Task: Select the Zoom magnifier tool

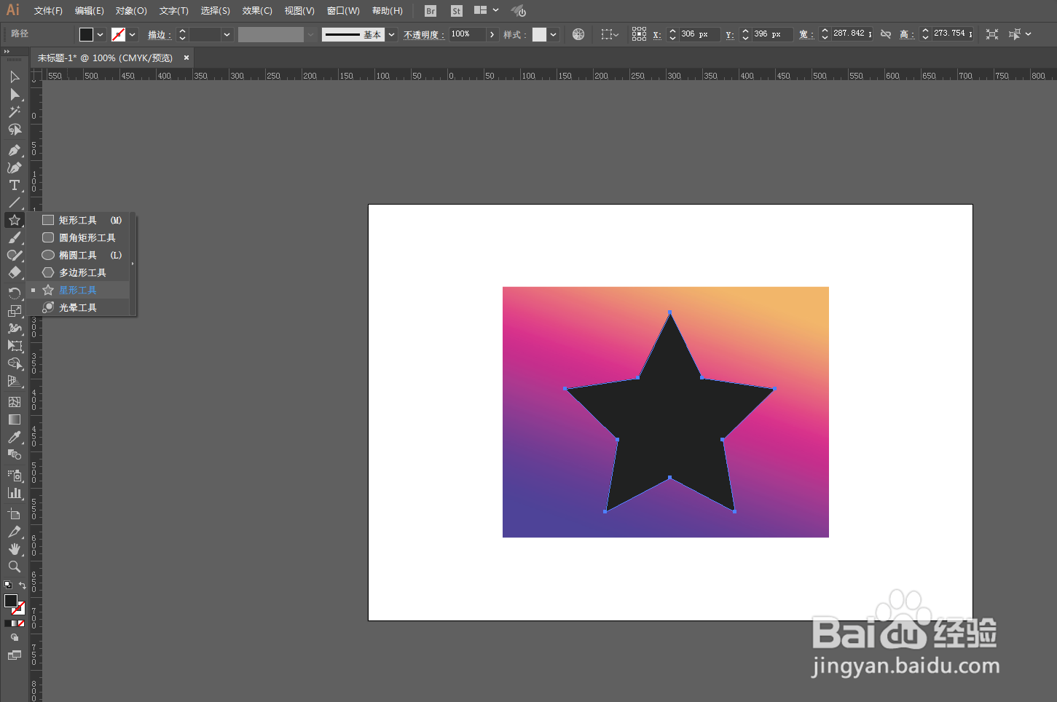Action: (14, 567)
